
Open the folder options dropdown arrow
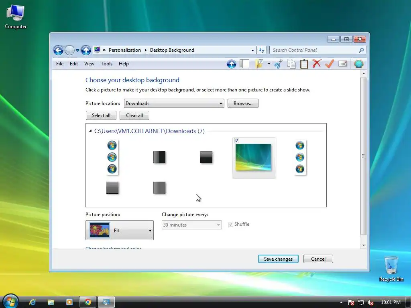[269, 64]
